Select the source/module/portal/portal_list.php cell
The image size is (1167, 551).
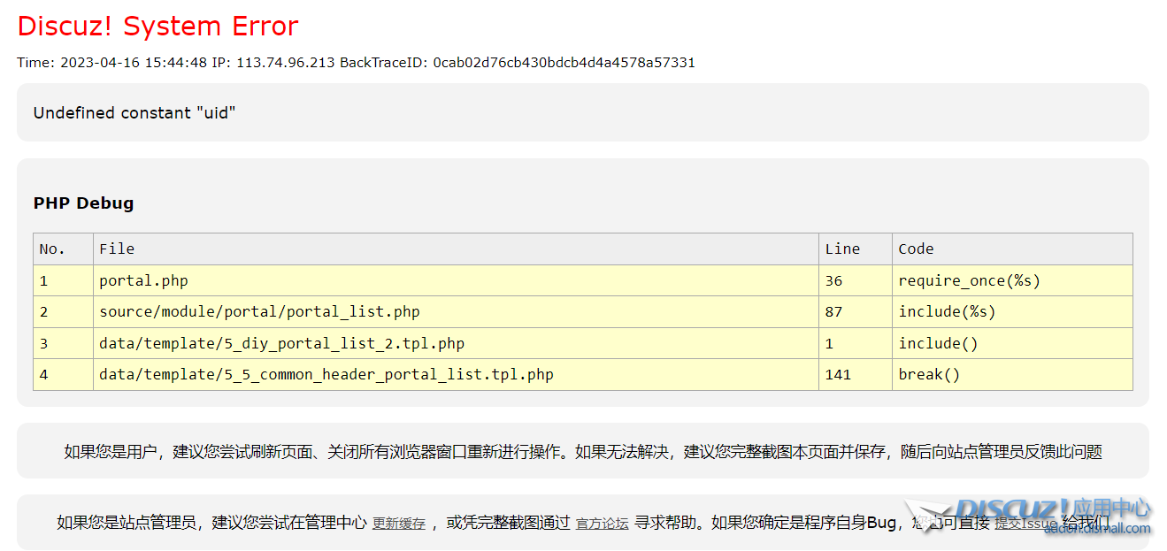pyautogui.click(x=259, y=312)
